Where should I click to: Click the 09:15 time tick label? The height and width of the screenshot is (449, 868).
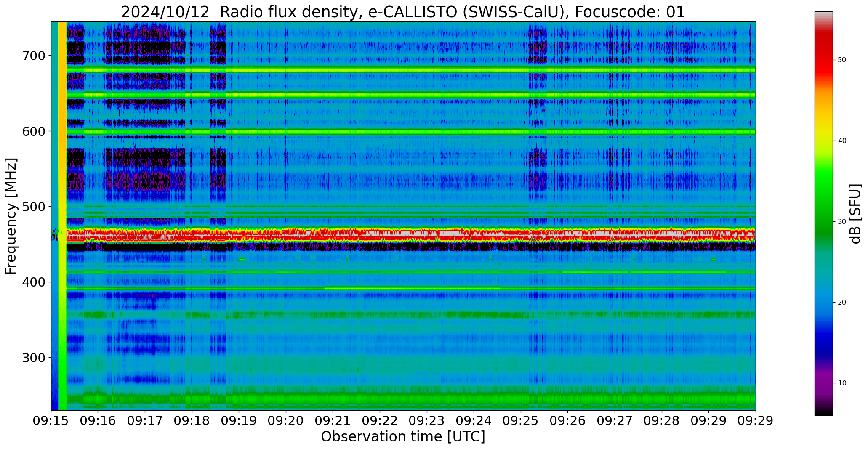pos(51,421)
